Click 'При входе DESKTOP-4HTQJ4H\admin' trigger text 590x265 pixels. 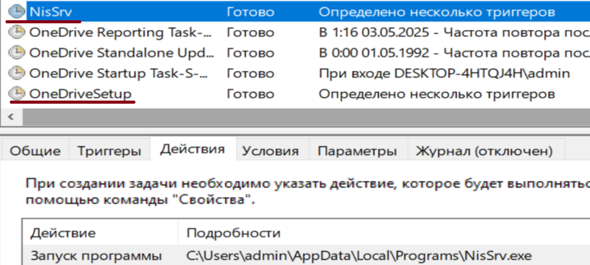(x=444, y=73)
